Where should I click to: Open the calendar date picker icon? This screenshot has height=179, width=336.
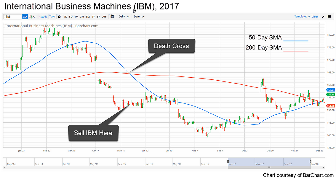tap(112, 17)
